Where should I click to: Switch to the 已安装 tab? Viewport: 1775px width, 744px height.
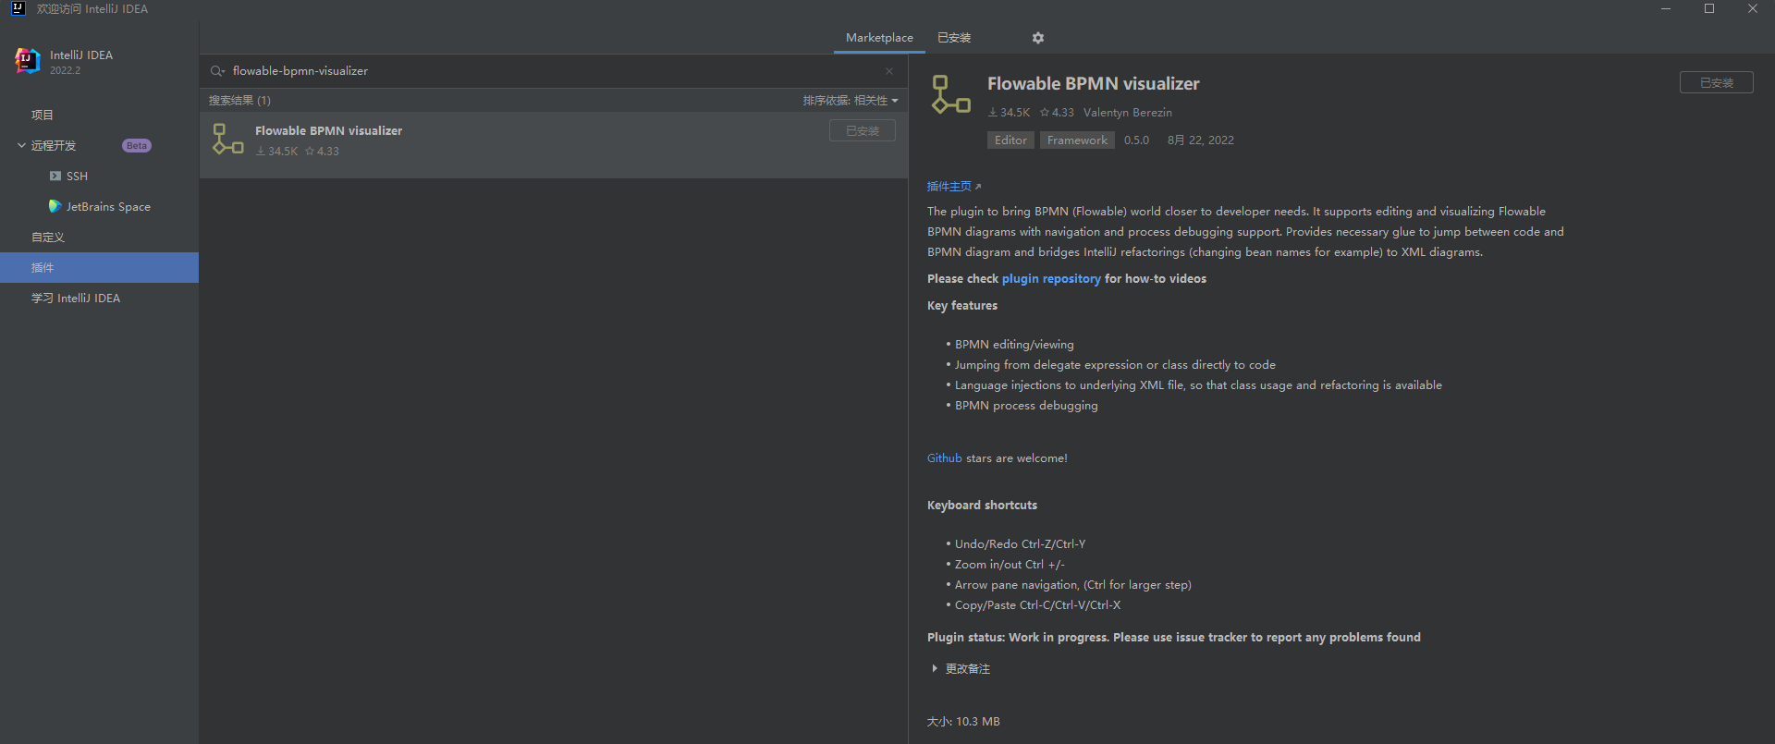click(954, 38)
